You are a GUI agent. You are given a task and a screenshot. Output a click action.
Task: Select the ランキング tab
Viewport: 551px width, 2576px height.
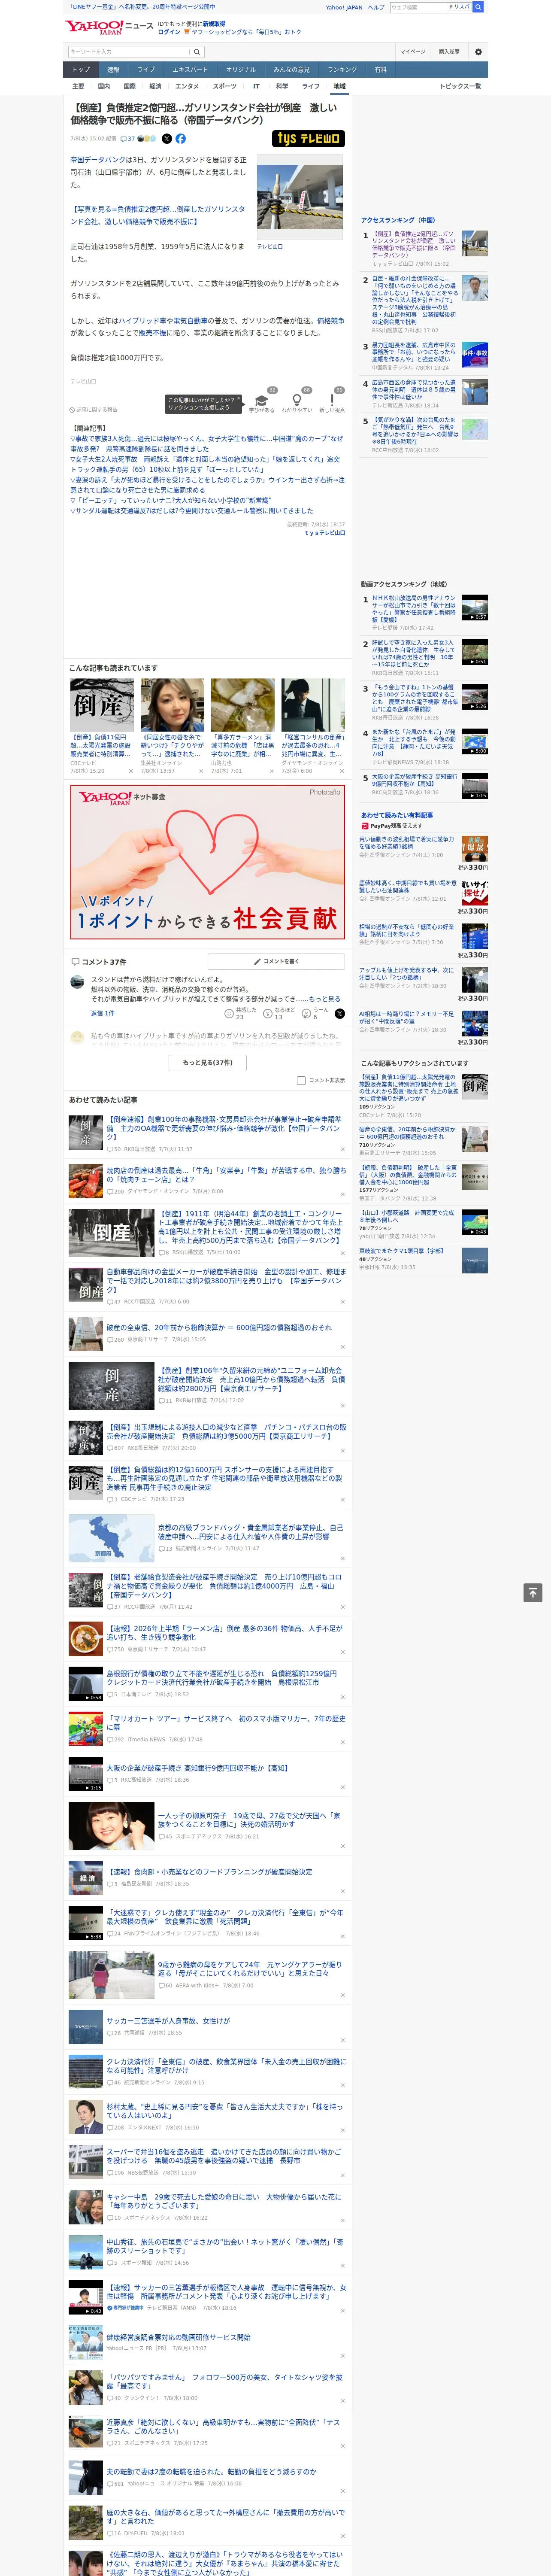click(342, 70)
